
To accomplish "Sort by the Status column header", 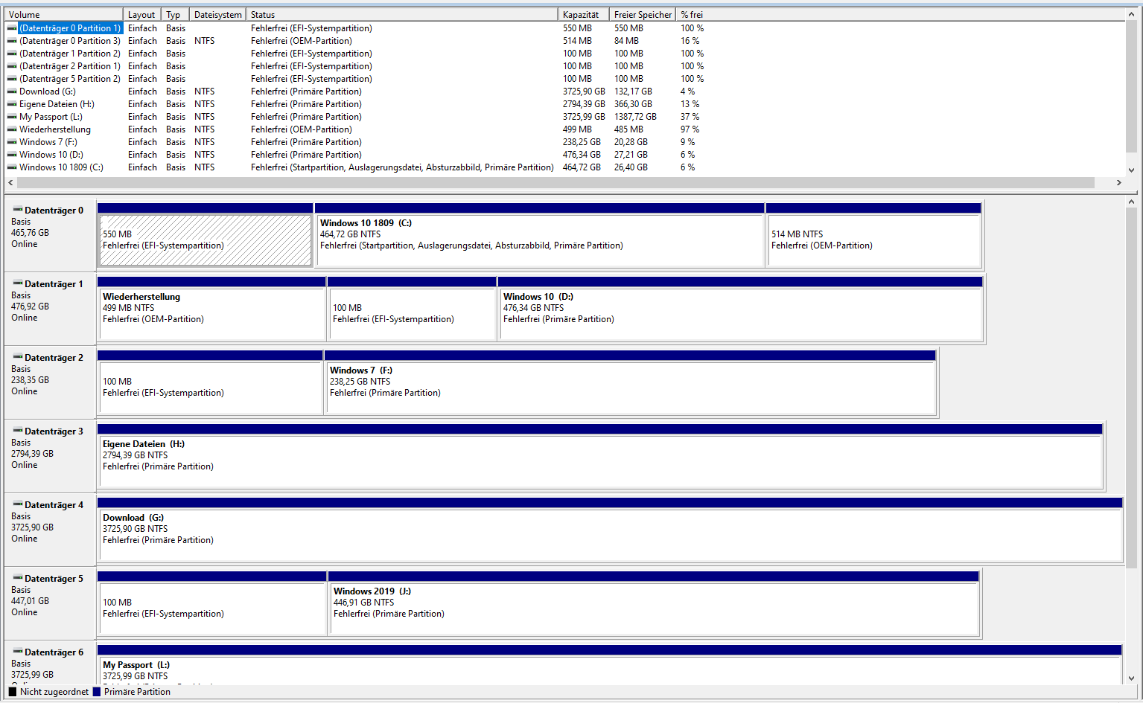I will pyautogui.click(x=402, y=14).
